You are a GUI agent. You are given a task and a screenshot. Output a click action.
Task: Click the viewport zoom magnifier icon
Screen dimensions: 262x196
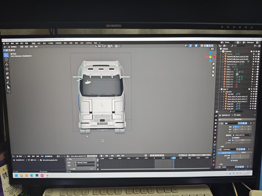coord(213,64)
